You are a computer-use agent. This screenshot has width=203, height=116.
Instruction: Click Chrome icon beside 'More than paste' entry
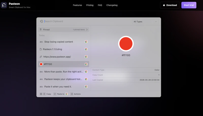click(x=86, y=72)
